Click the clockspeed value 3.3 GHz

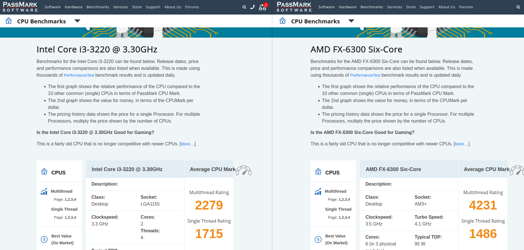click(x=100, y=224)
